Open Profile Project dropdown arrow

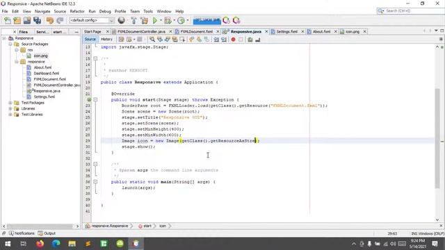(x=187, y=20)
